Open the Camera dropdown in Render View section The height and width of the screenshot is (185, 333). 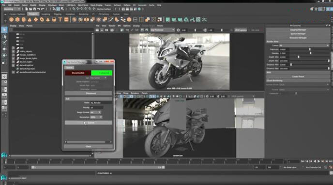pyautogui.click(x=304, y=45)
